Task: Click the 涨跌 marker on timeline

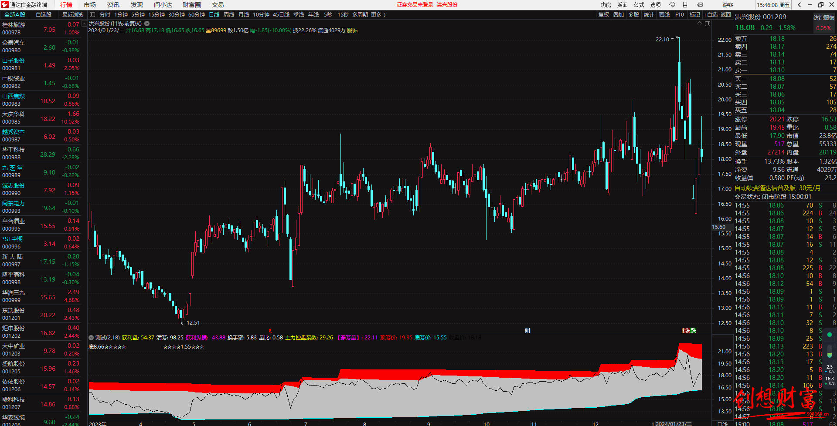Action: pyautogui.click(x=689, y=331)
